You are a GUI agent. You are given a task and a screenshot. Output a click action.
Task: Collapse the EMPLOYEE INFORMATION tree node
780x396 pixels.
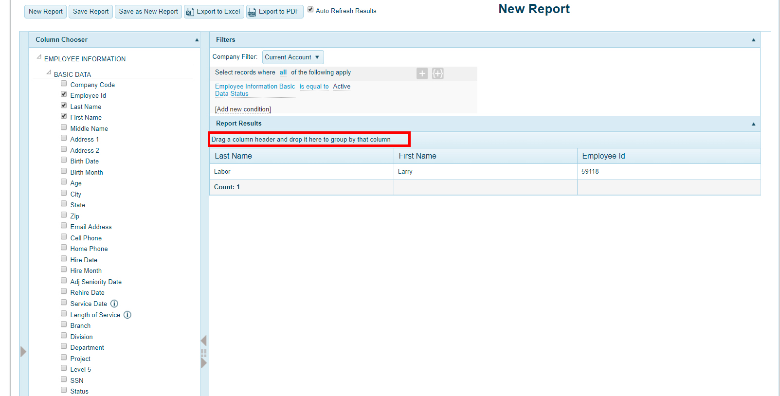(39, 57)
